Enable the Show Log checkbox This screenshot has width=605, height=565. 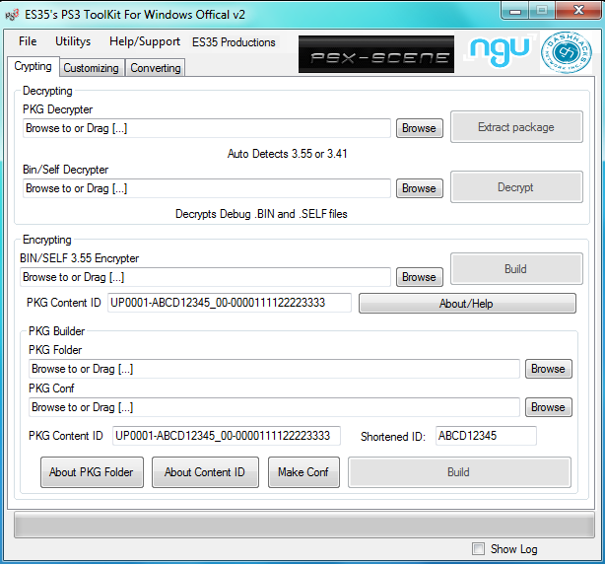[x=479, y=549]
